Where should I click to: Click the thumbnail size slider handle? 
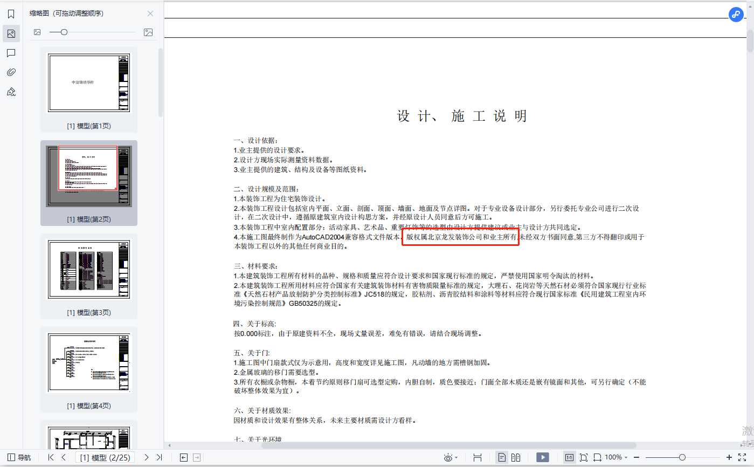click(x=64, y=32)
